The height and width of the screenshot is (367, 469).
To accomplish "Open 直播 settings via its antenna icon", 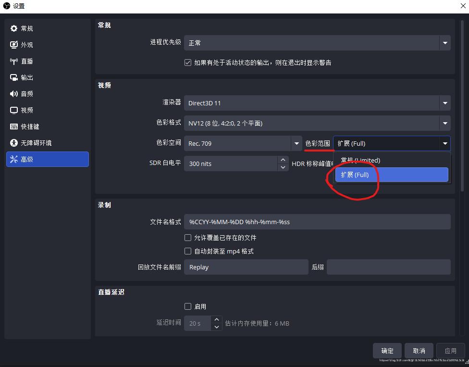I will [x=13, y=61].
